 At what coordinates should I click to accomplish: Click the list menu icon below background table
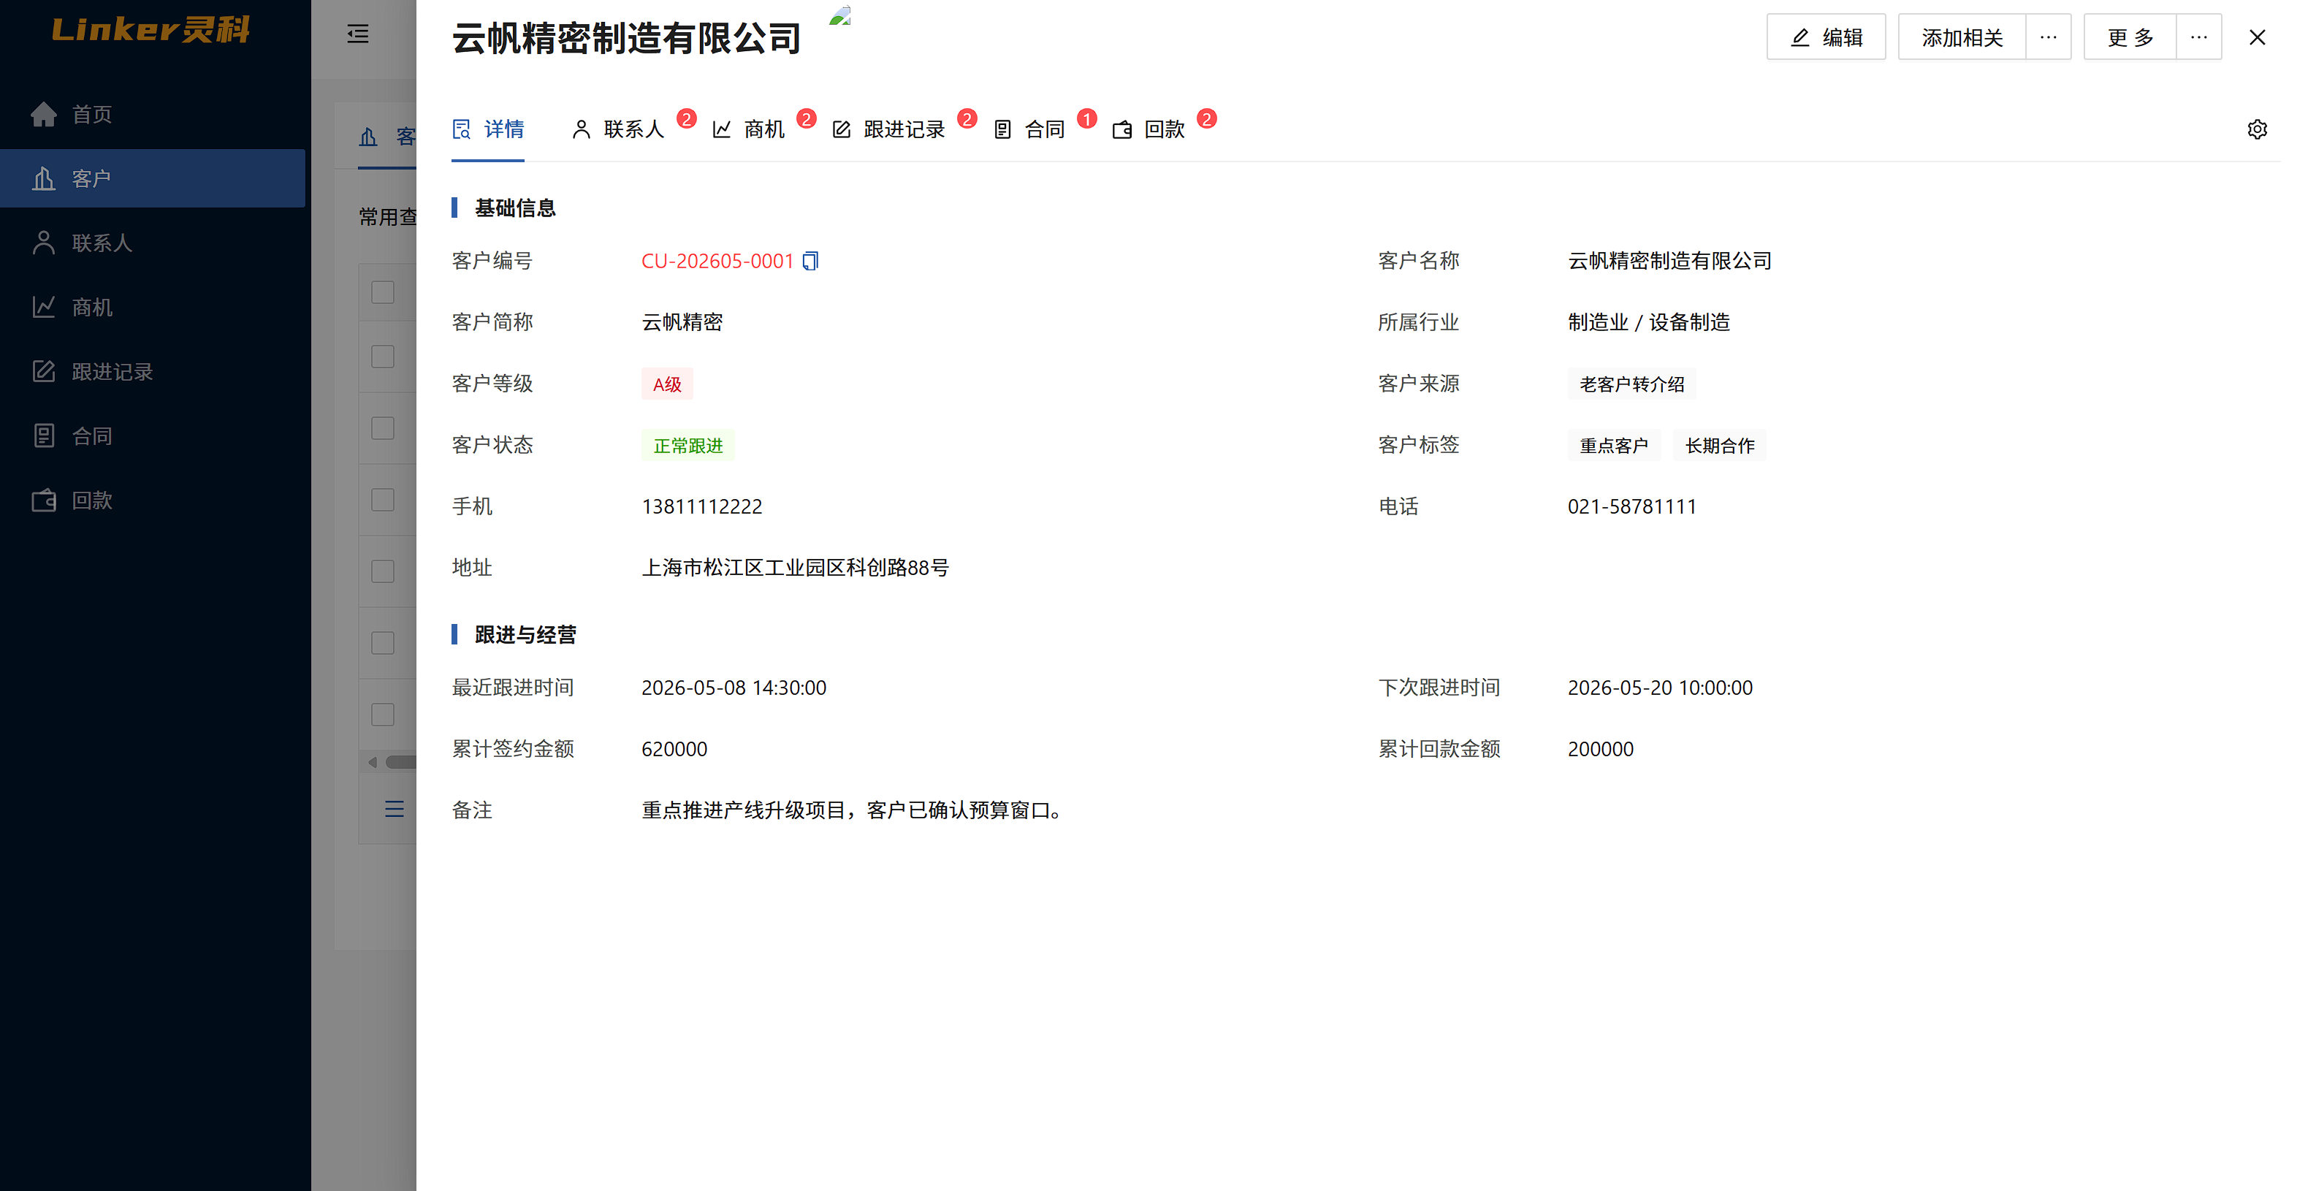(x=394, y=809)
